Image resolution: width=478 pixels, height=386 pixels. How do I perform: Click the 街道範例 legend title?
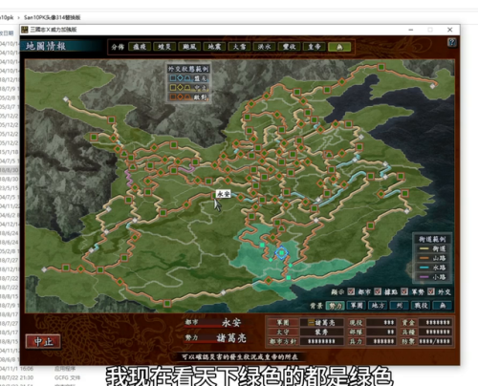pos(432,239)
